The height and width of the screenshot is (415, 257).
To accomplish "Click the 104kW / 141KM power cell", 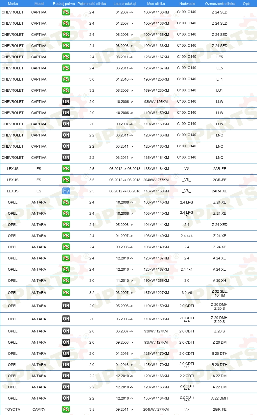I will (x=156, y=225).
